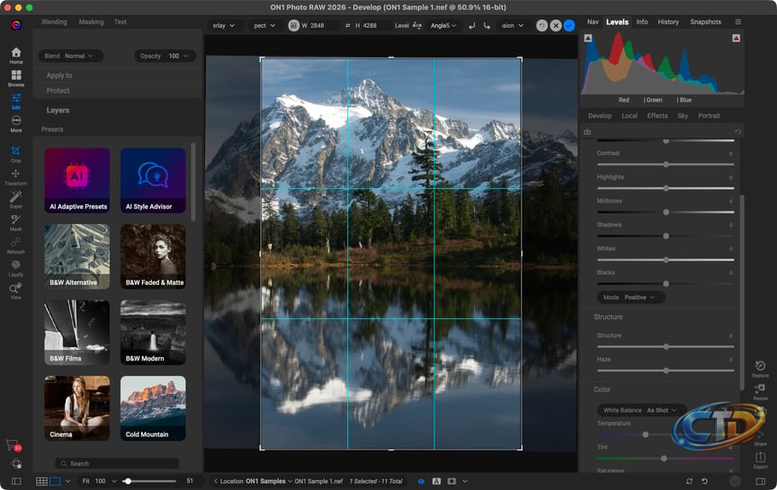Select the View zoom tool
The height and width of the screenshot is (490, 777).
point(16,290)
